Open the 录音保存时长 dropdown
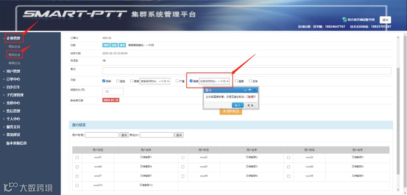Viewport: 407px width, 195px height. pos(155,81)
